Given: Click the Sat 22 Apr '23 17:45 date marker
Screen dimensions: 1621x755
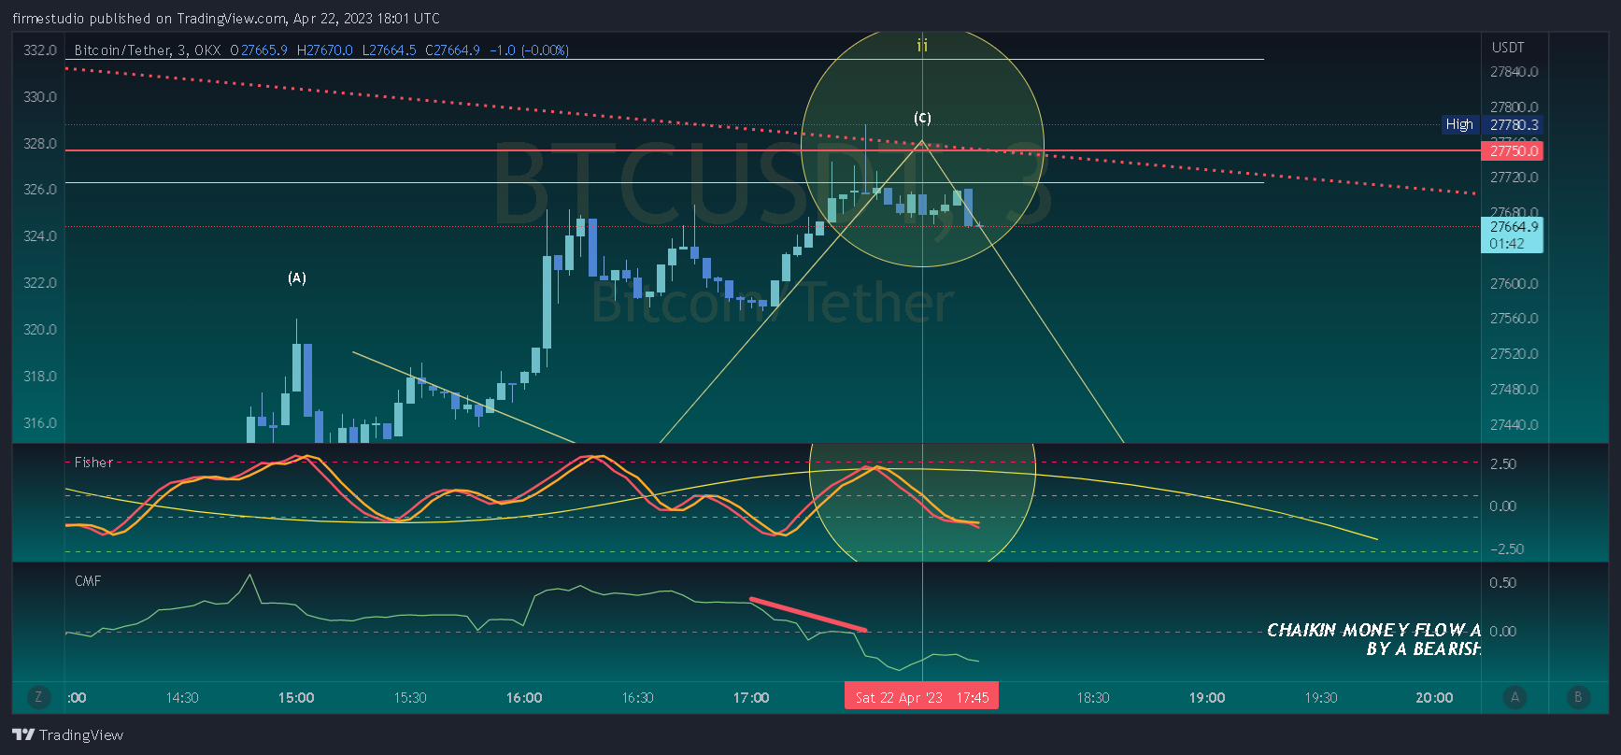Looking at the screenshot, I should point(922,697).
